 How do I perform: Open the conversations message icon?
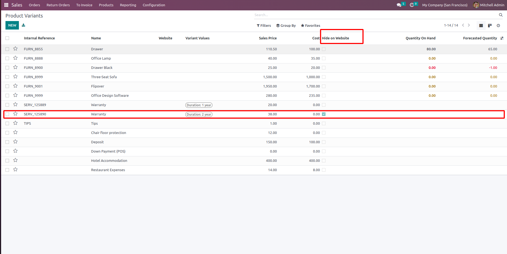tap(399, 5)
